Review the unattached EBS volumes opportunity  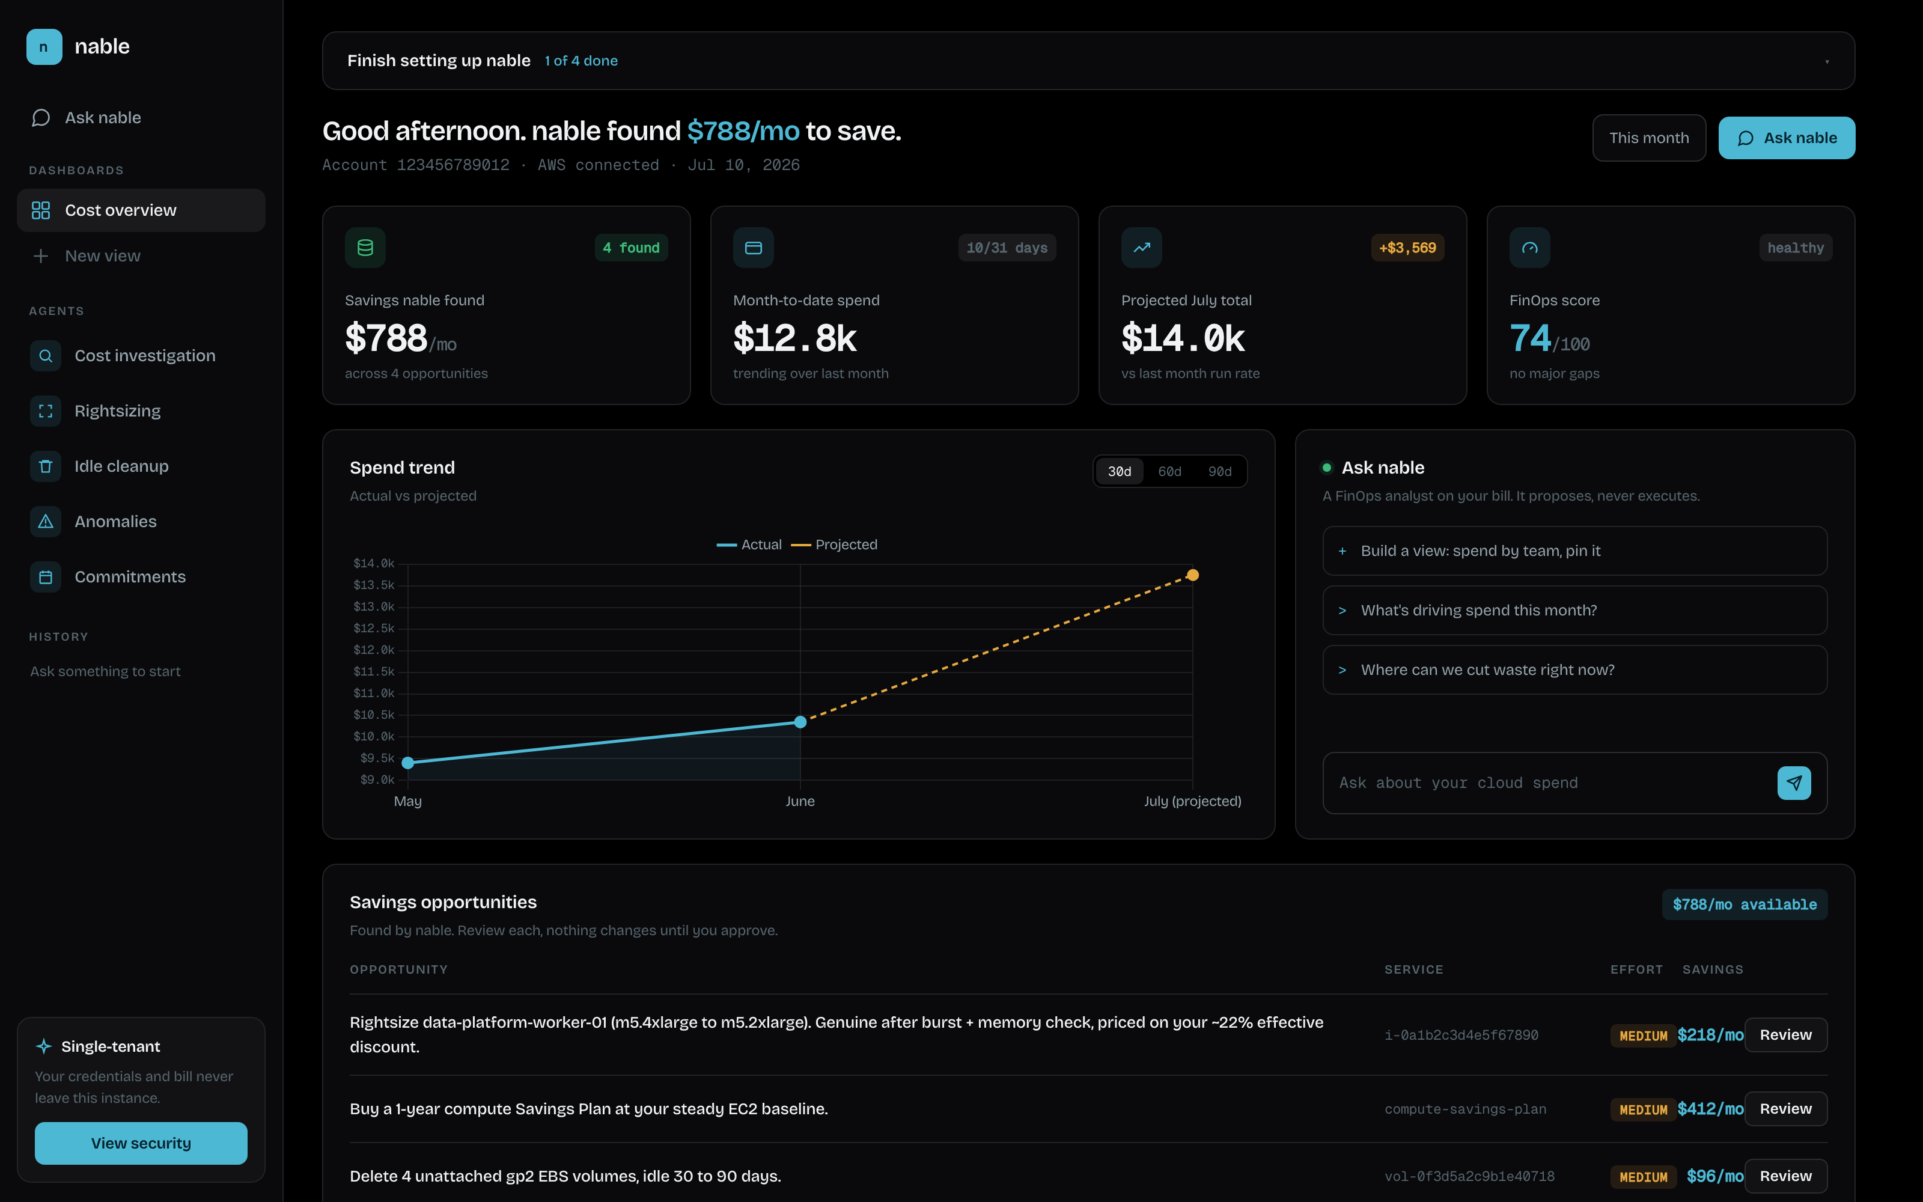[1785, 1177]
